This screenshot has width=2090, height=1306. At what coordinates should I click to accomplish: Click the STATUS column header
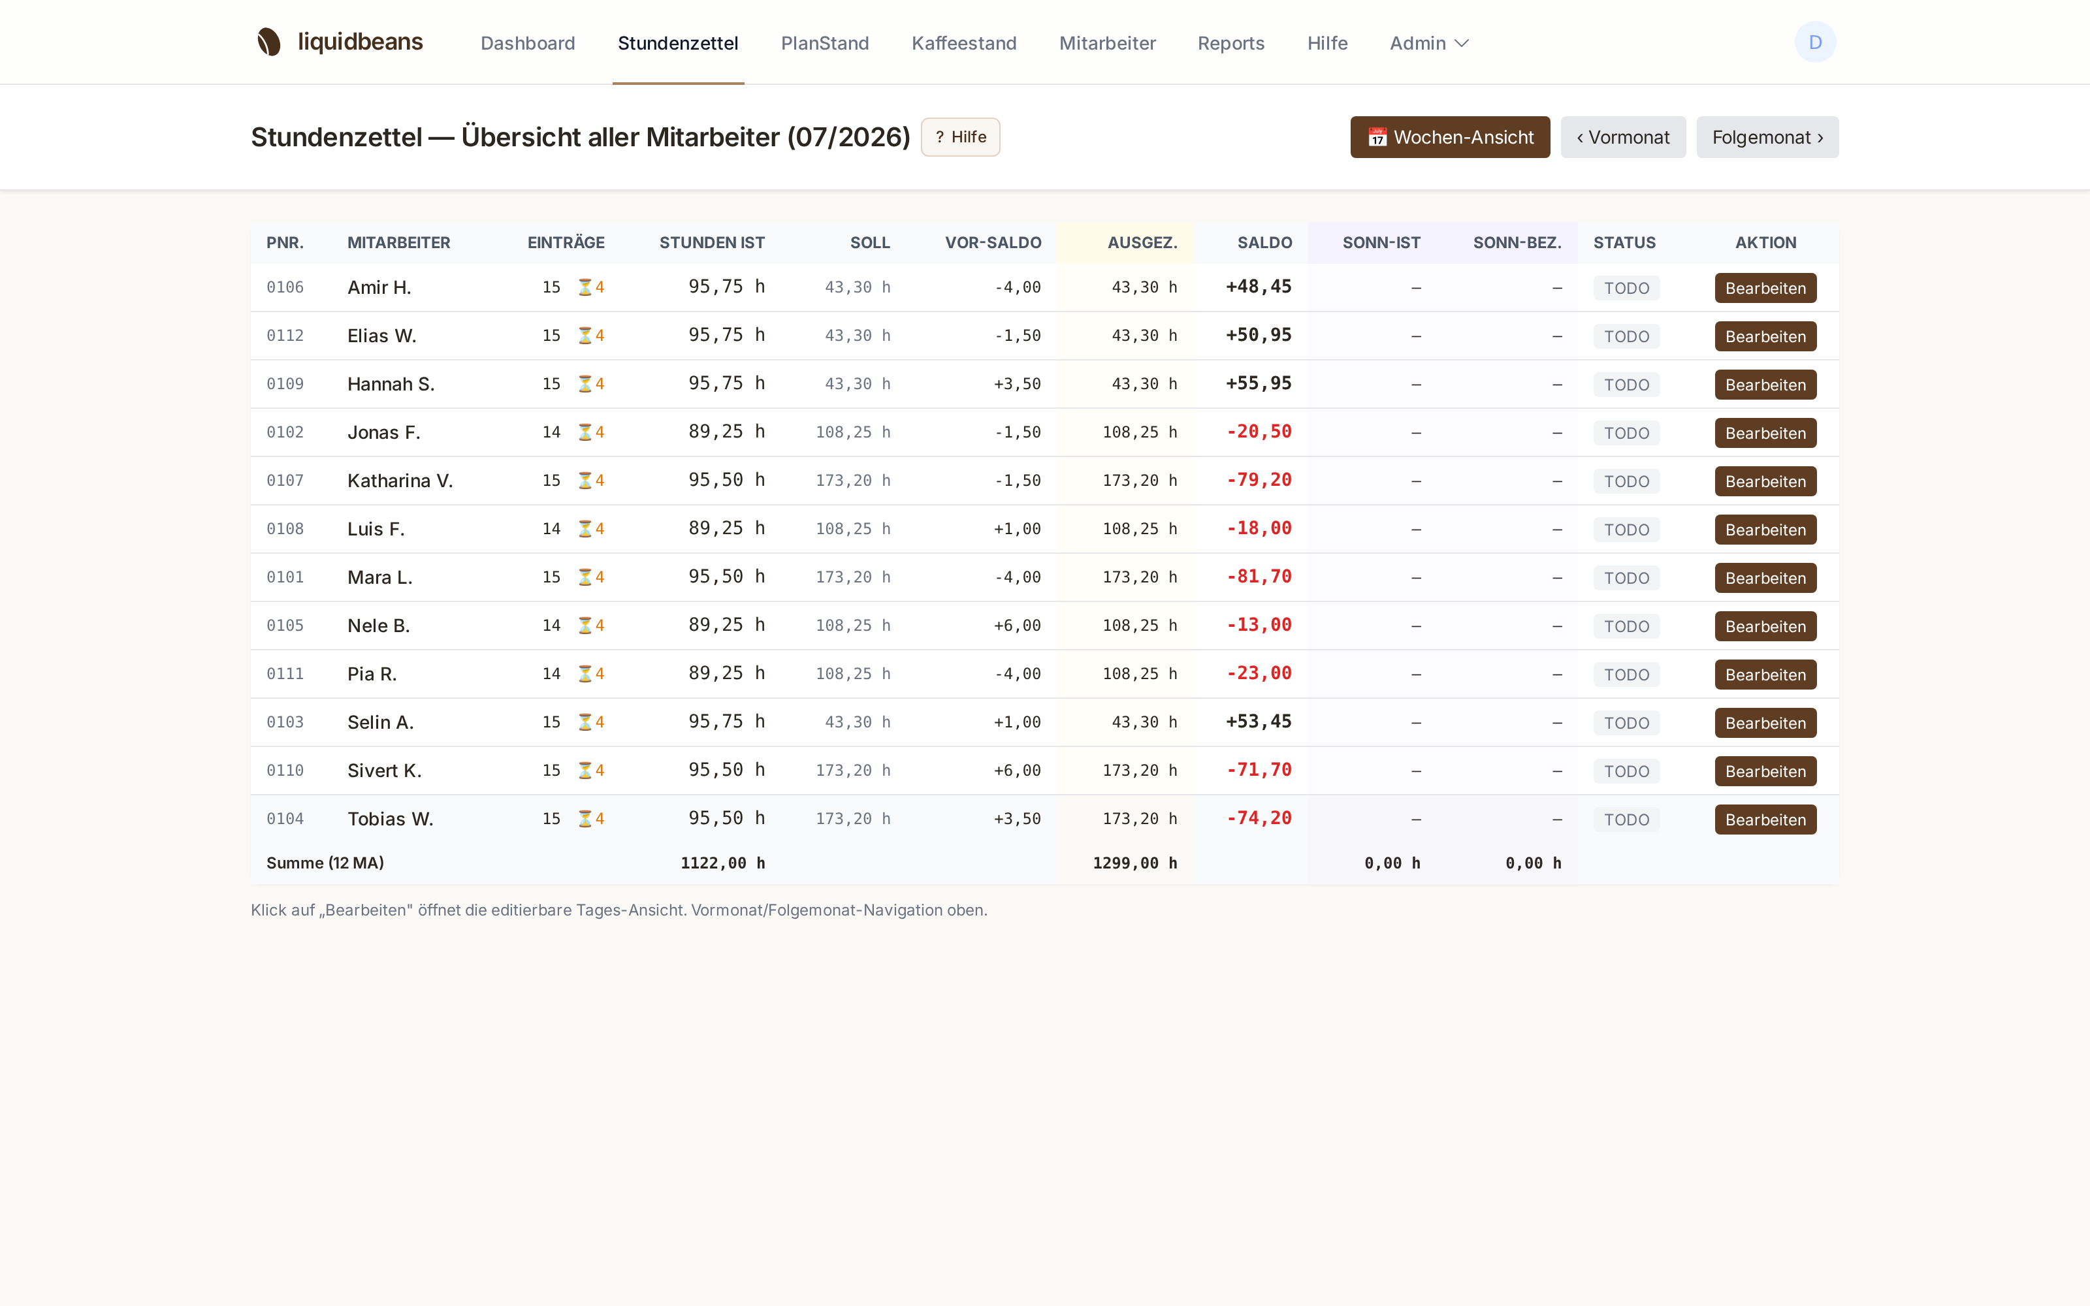pos(1624,243)
